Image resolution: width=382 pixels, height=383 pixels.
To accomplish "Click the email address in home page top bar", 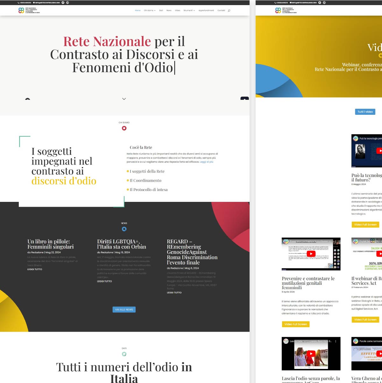I will coord(46,3).
